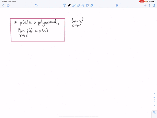The width and height of the screenshot is (157, 118).
Task: Open the three-dot more options menu
Action: [149, 5]
